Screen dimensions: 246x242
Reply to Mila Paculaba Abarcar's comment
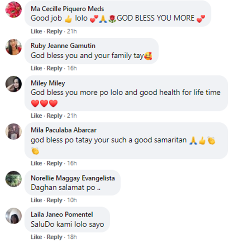tap(54, 163)
